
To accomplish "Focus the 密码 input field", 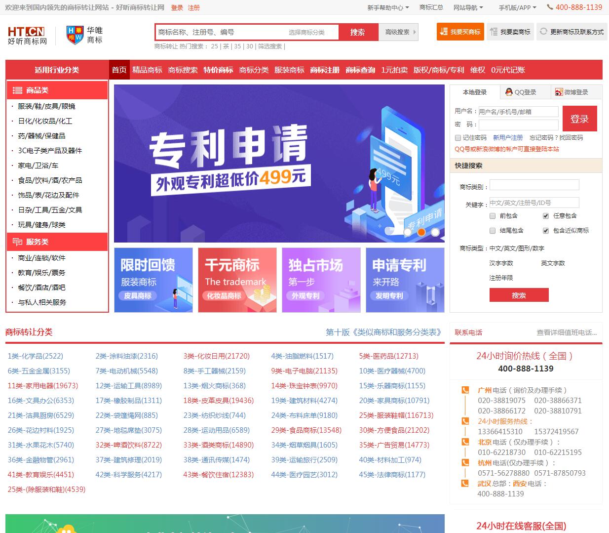I will click(x=519, y=124).
